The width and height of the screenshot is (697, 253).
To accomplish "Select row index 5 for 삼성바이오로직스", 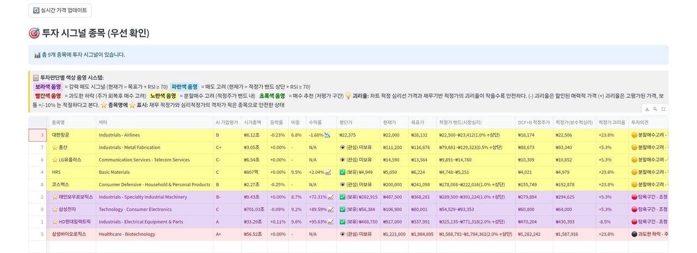I will coord(38,234).
